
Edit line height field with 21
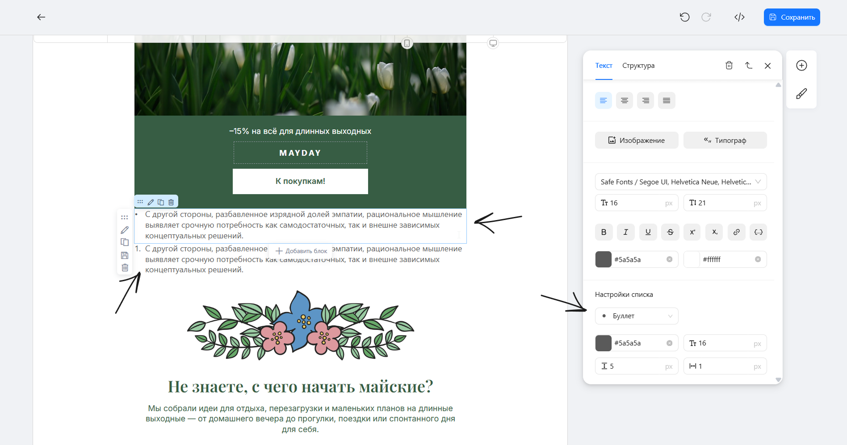(x=725, y=203)
